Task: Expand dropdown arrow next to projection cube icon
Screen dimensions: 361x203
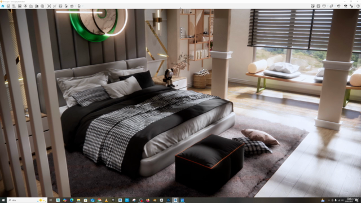Action: click(x=328, y=6)
